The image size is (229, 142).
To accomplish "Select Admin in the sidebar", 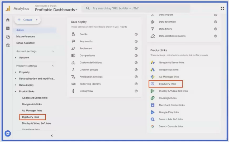I will coord(35,30).
